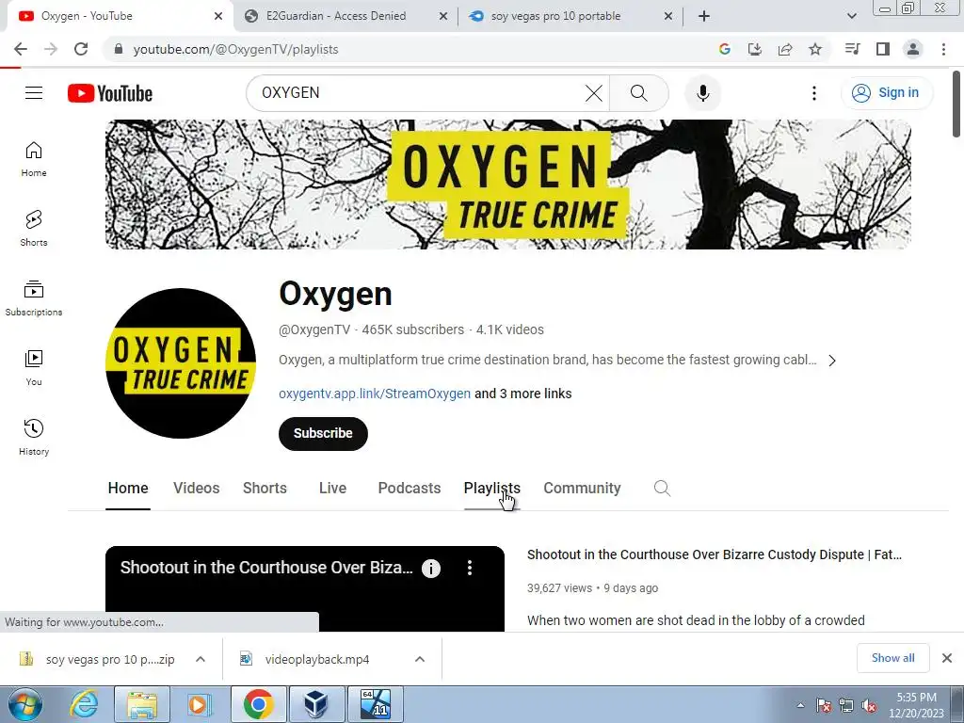964x723 pixels.
Task: Open Shorts in sidebar
Action: pos(34,229)
